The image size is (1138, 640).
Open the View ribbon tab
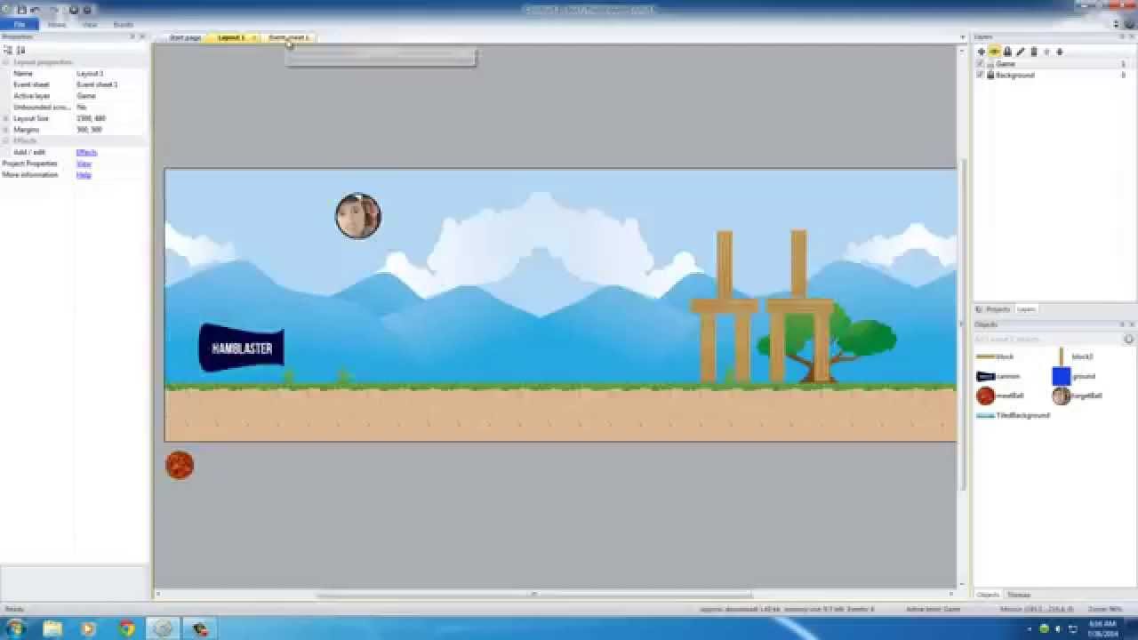[90, 25]
